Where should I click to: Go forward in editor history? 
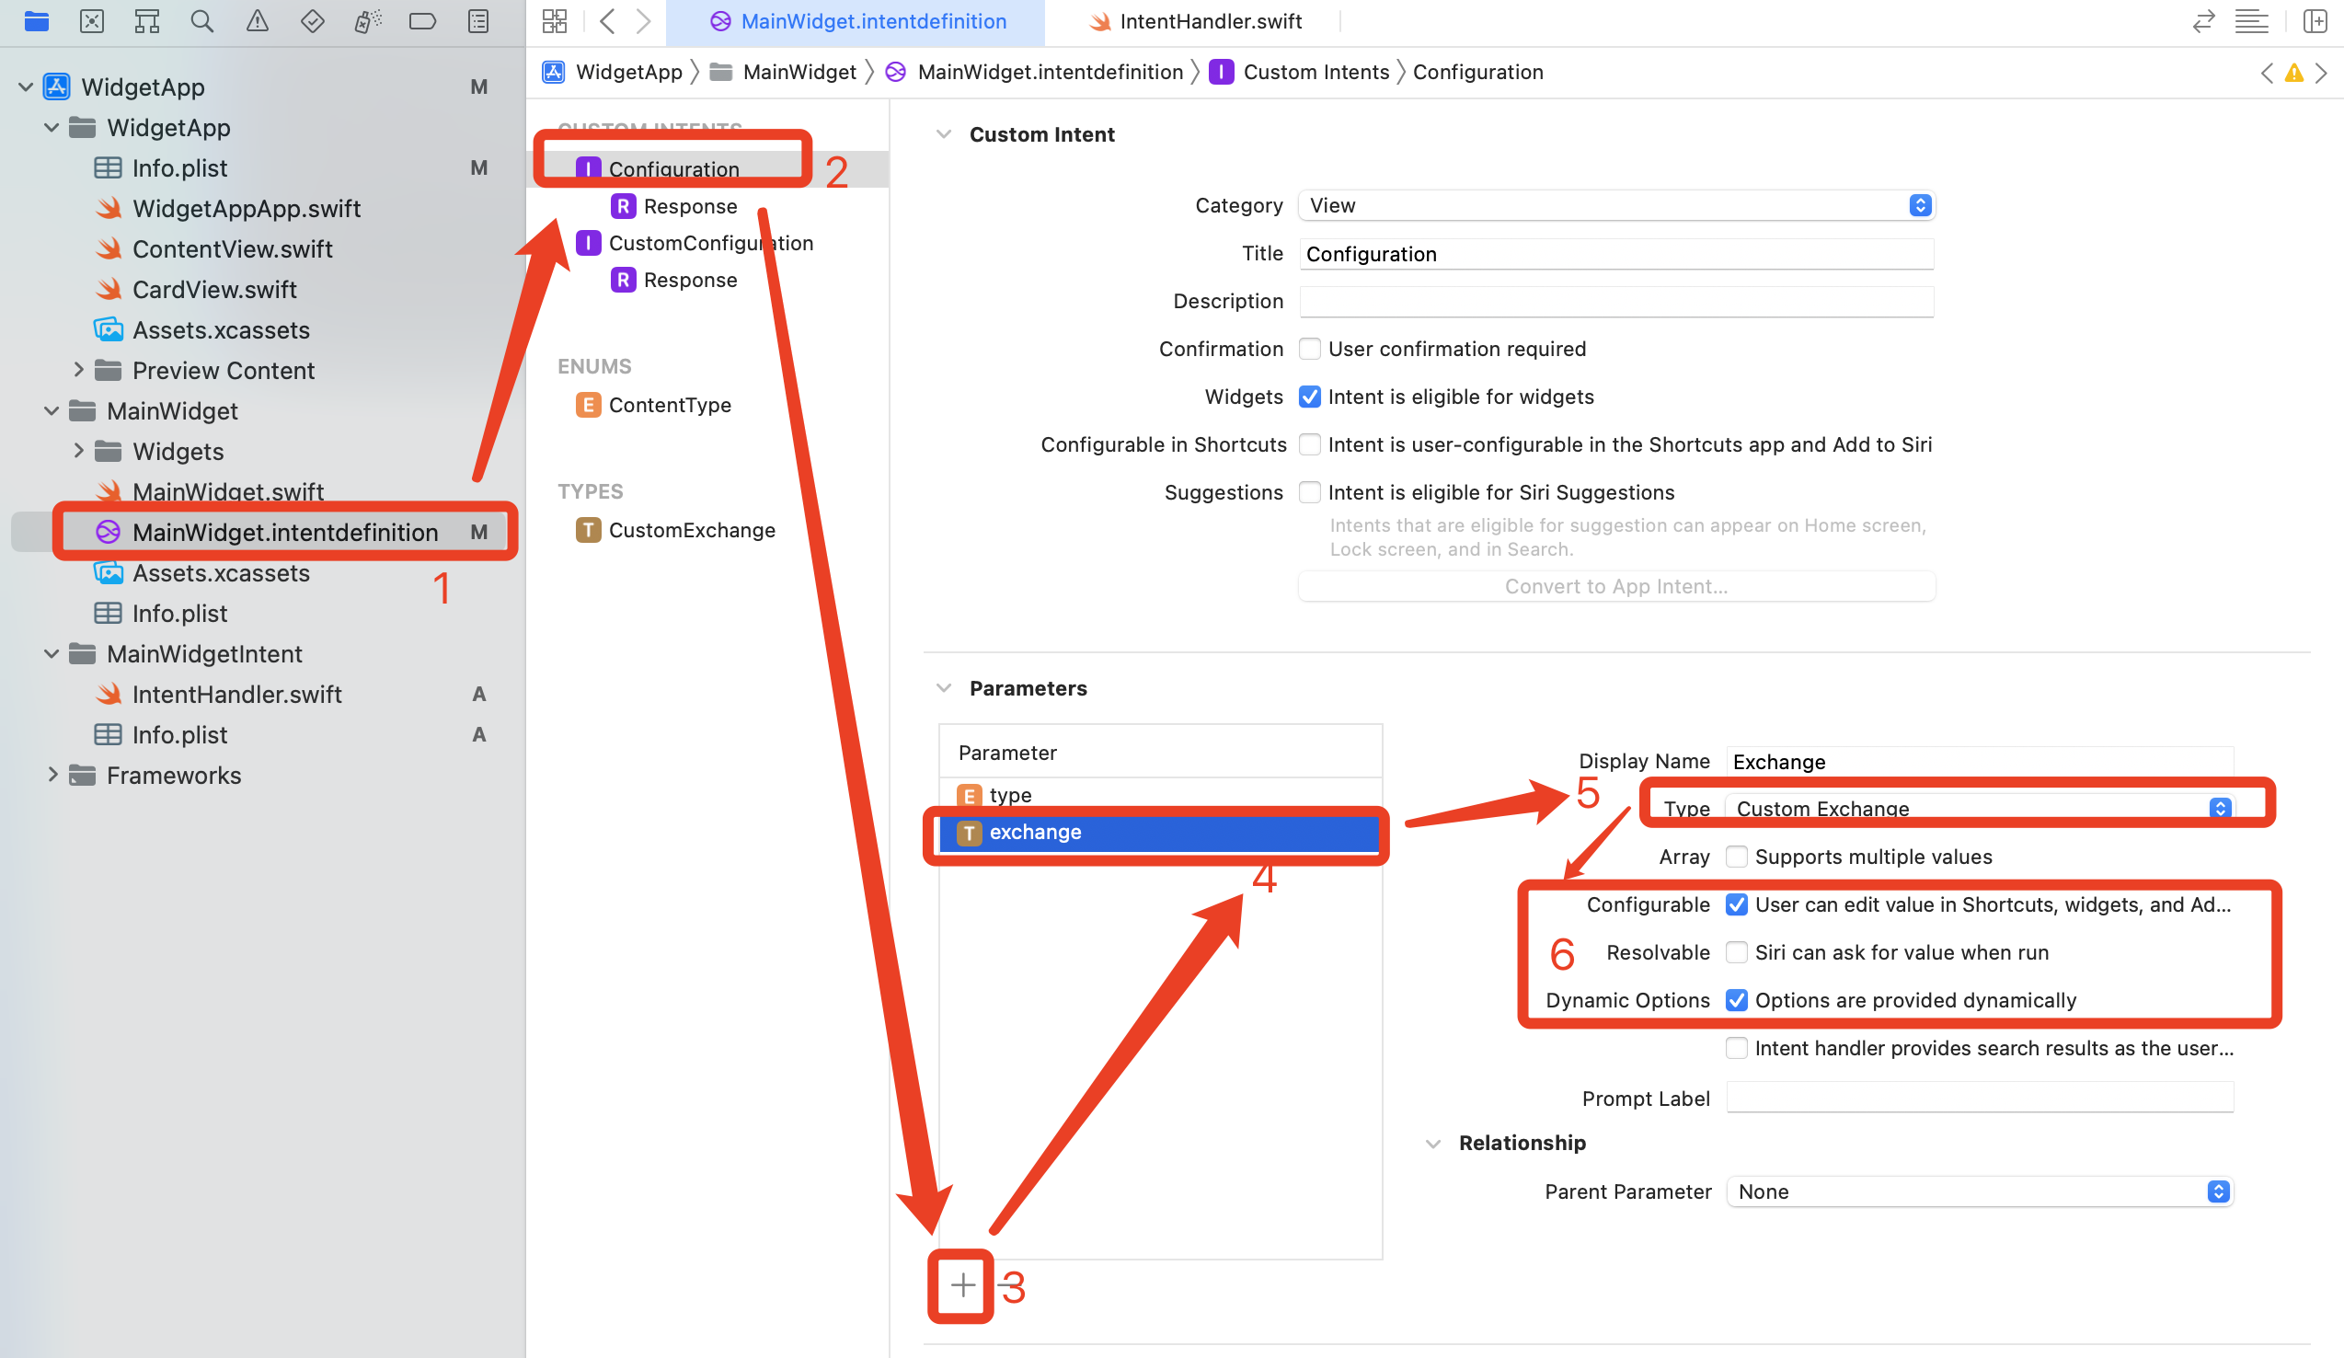[643, 20]
